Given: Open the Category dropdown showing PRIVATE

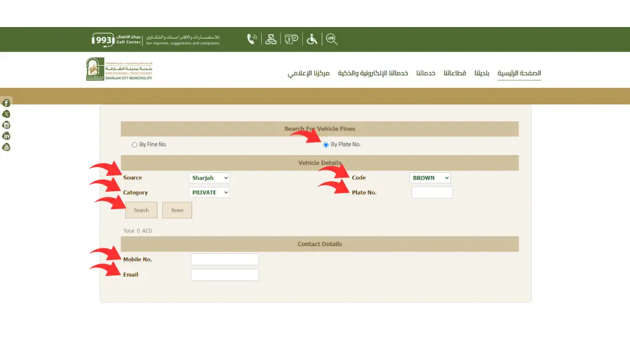Looking at the screenshot, I should (209, 192).
